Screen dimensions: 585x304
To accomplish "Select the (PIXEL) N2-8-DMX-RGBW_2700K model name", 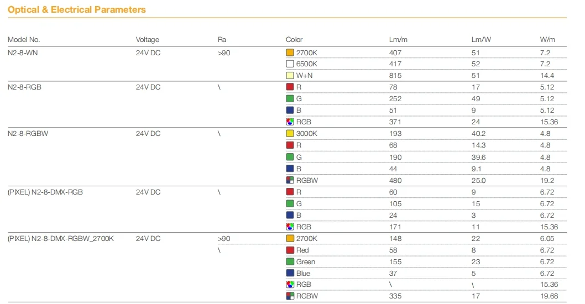I will pyautogui.click(x=60, y=239).
